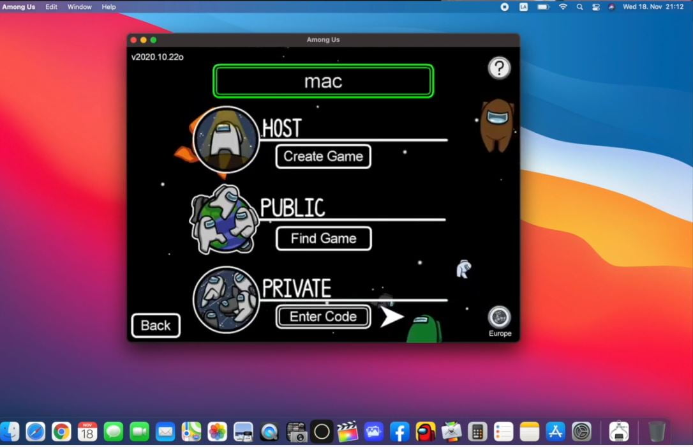Click the arrow beside Enter Code
Screen dimensions: 693x447
(x=392, y=315)
